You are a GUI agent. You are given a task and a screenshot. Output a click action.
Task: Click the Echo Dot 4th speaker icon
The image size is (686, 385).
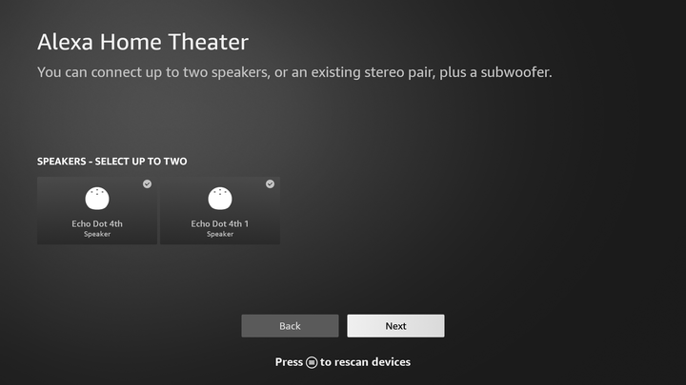point(97,199)
